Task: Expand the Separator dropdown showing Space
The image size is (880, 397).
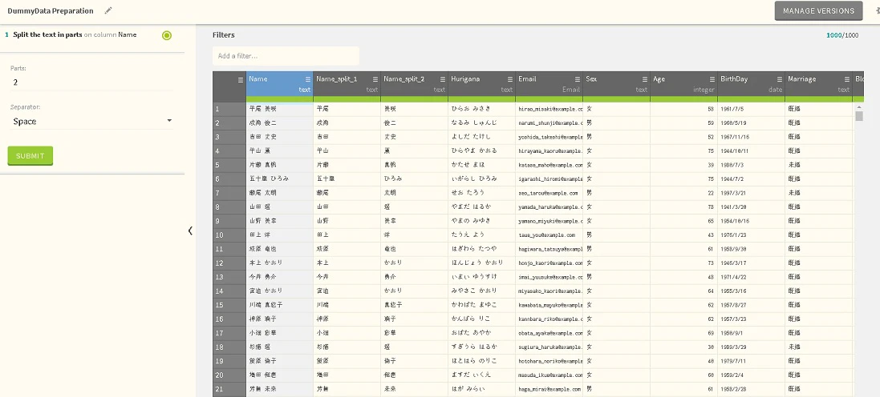Action: [92, 121]
